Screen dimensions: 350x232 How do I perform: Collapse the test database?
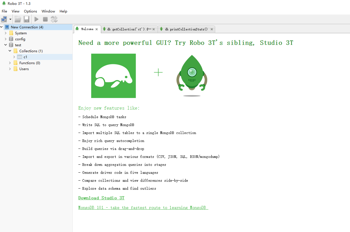coord(6,45)
